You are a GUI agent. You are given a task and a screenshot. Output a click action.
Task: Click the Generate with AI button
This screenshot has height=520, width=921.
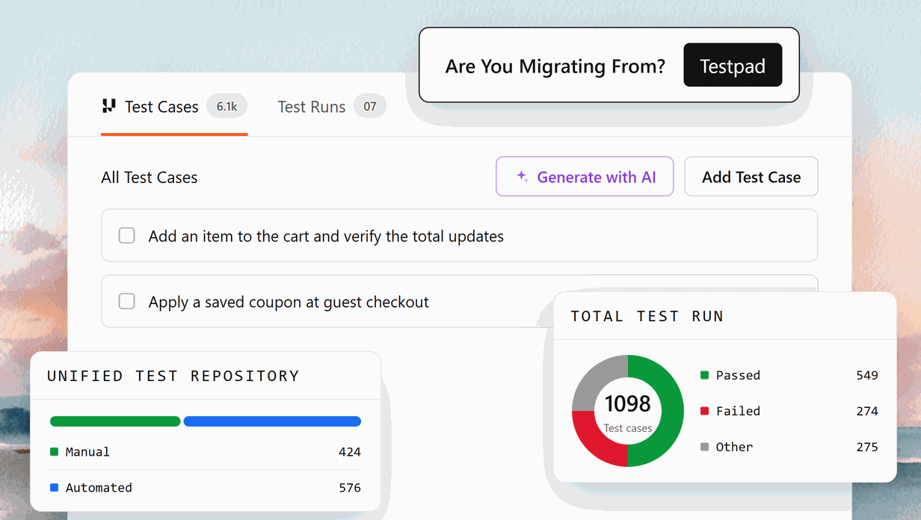coord(585,177)
